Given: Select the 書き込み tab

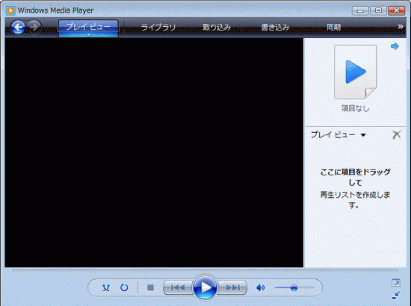Looking at the screenshot, I should point(275,27).
